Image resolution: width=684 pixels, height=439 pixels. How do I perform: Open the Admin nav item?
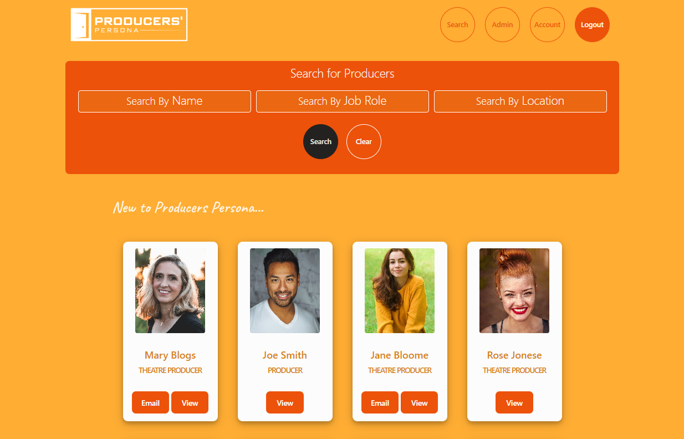pyautogui.click(x=502, y=24)
